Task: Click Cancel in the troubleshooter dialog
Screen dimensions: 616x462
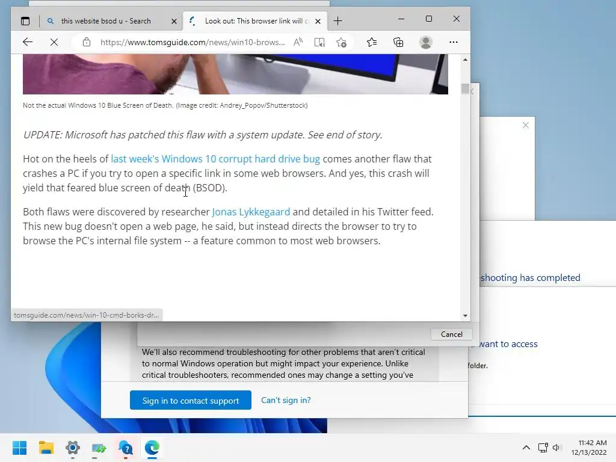Action: (451, 334)
